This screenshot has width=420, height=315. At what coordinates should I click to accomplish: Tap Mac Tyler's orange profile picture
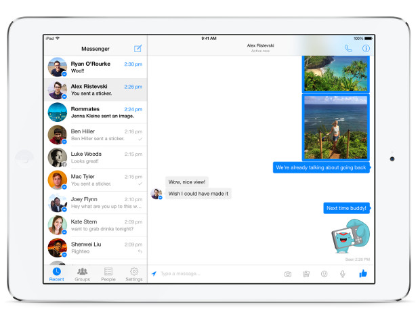click(x=58, y=180)
